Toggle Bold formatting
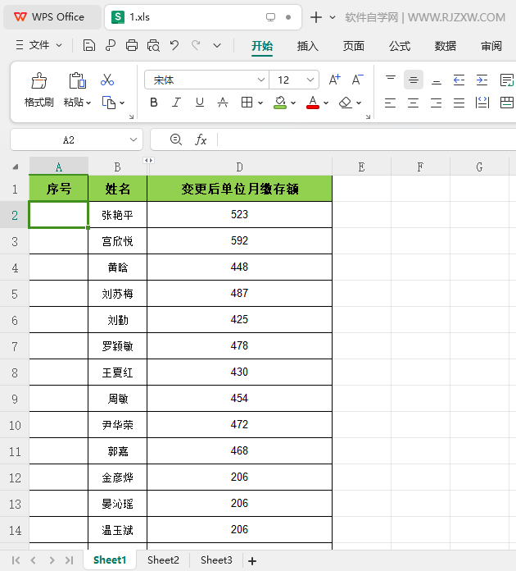Viewport: 516px width, 571px height. point(153,103)
